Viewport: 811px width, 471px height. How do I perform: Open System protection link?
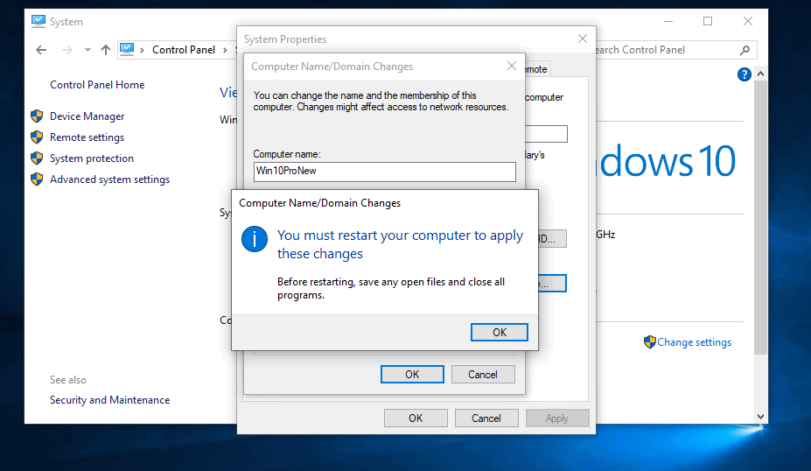coord(92,158)
